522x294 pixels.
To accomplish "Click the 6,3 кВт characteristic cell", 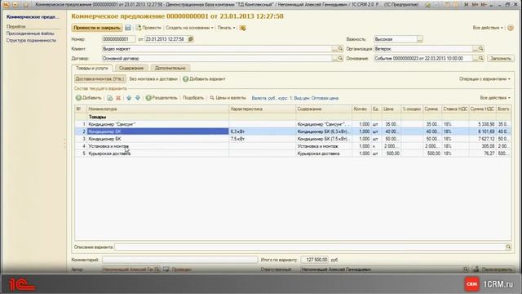I will pos(262,131).
